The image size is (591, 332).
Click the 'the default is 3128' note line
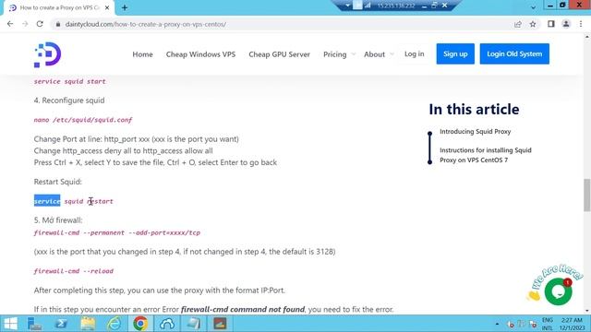[x=185, y=252]
